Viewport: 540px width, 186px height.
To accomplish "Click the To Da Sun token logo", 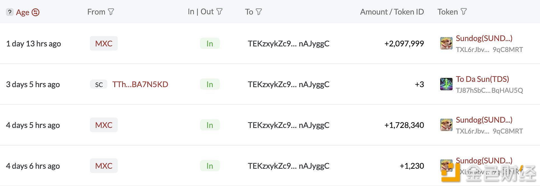I will [446, 84].
